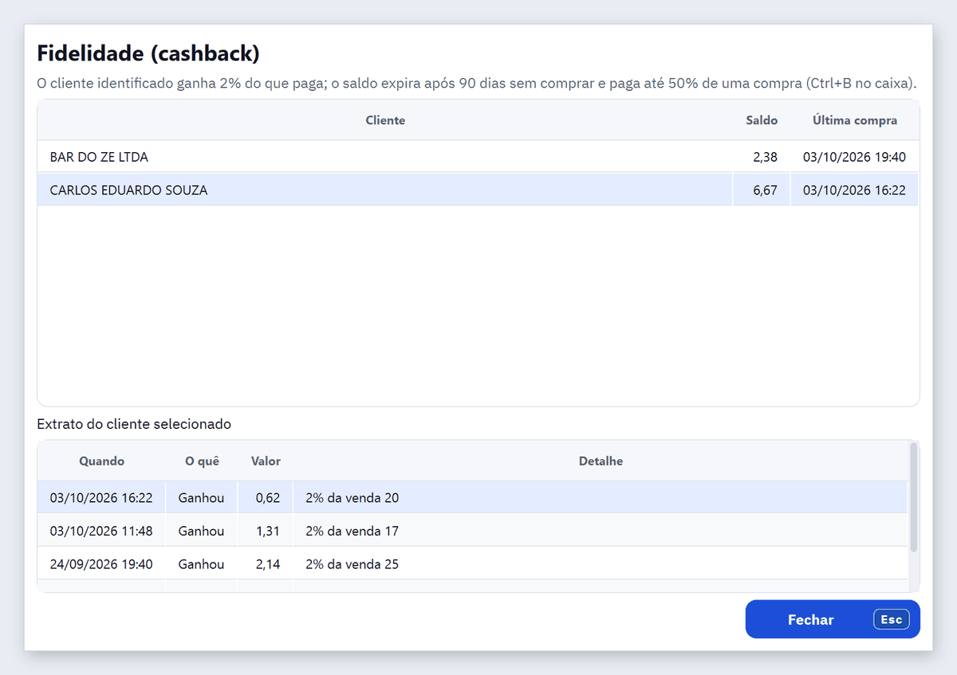Click last purchase date 03/10/2026 19:40
The height and width of the screenshot is (675, 957).
[854, 157]
